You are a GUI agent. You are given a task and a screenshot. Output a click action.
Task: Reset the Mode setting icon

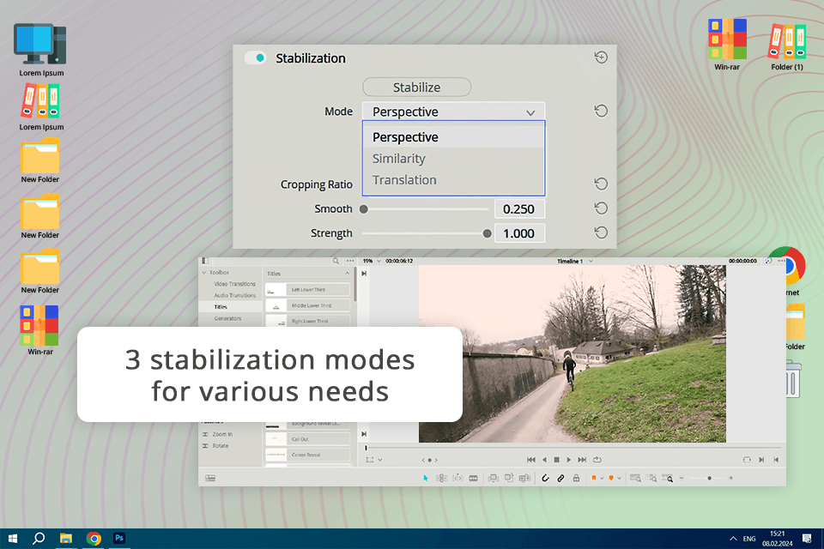coord(601,112)
